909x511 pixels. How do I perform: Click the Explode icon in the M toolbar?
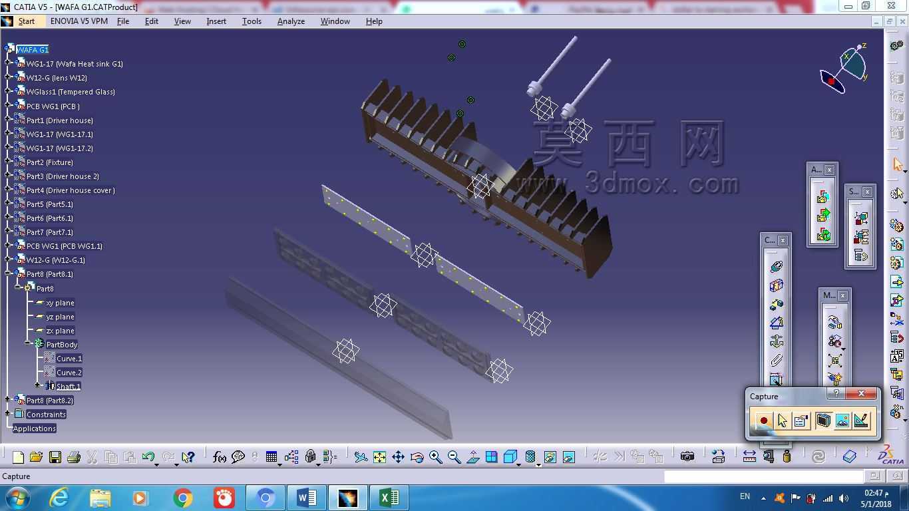[834, 361]
